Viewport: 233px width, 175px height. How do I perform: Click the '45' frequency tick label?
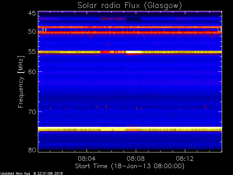pos(32,13)
